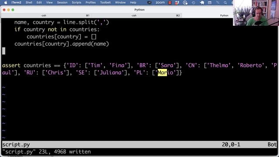279x157 pixels.
Task: Open the iTerm2 application menu
Action: 16,3
